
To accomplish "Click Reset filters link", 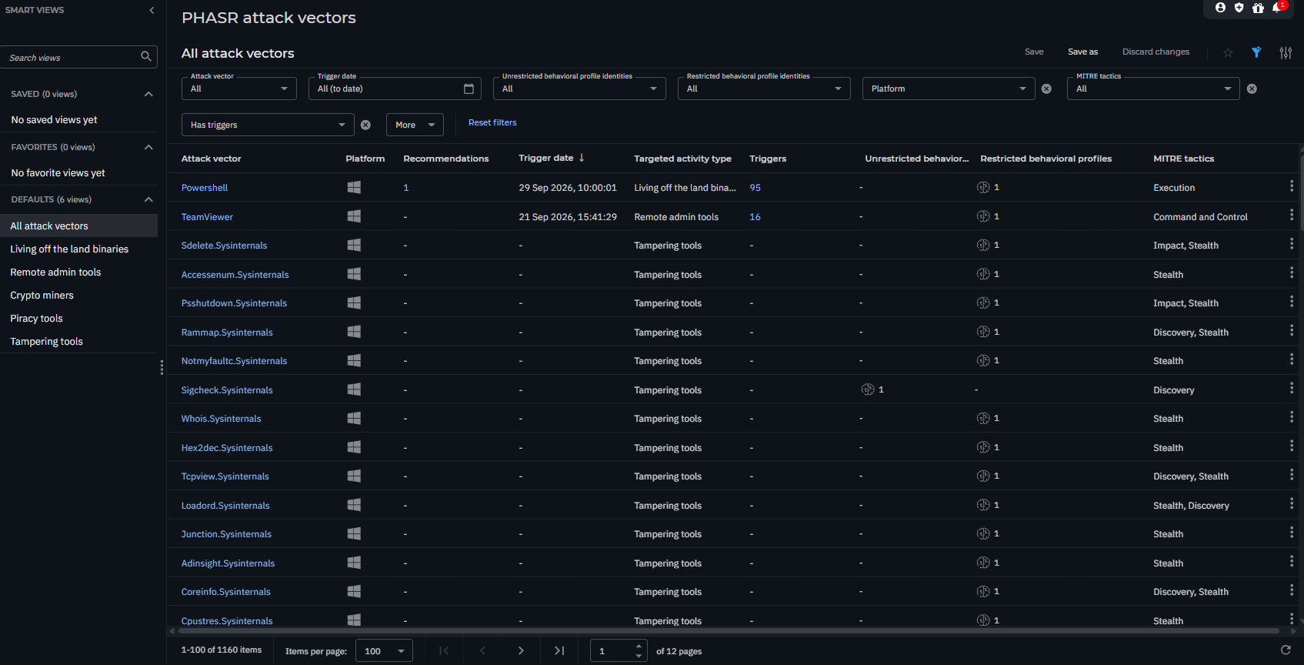I will tap(492, 122).
